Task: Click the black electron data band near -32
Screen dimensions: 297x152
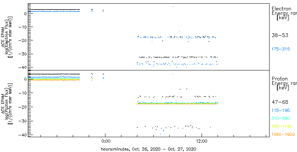Action: 178,57
